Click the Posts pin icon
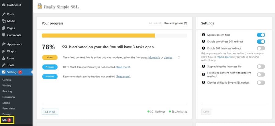Viewport: 275px width, 126px height. tap(4, 14)
